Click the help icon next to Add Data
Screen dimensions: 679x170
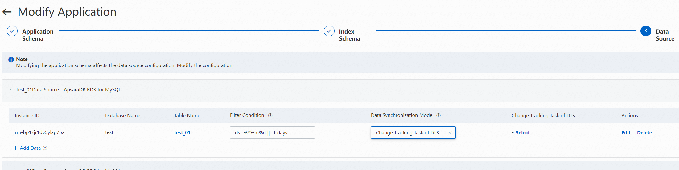point(45,148)
